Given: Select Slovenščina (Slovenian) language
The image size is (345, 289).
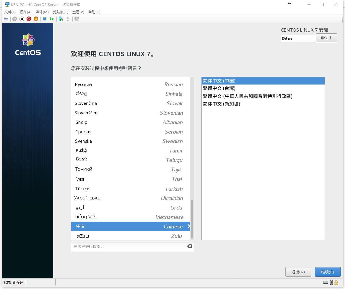Looking at the screenshot, I should click(131, 113).
